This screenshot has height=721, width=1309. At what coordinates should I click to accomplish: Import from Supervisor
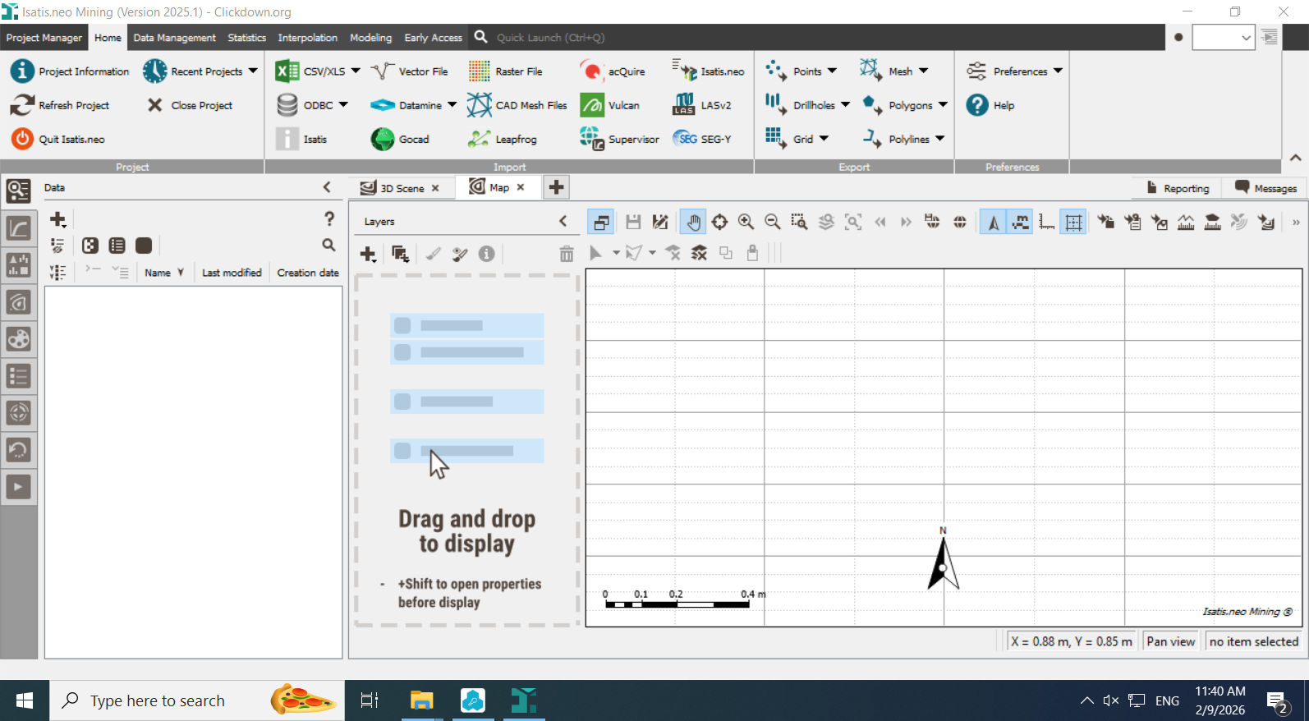[619, 139]
